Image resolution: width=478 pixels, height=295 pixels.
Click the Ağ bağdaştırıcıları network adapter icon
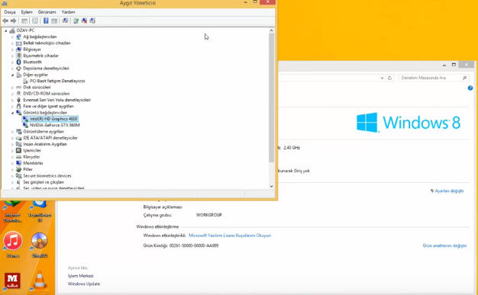click(x=18, y=37)
